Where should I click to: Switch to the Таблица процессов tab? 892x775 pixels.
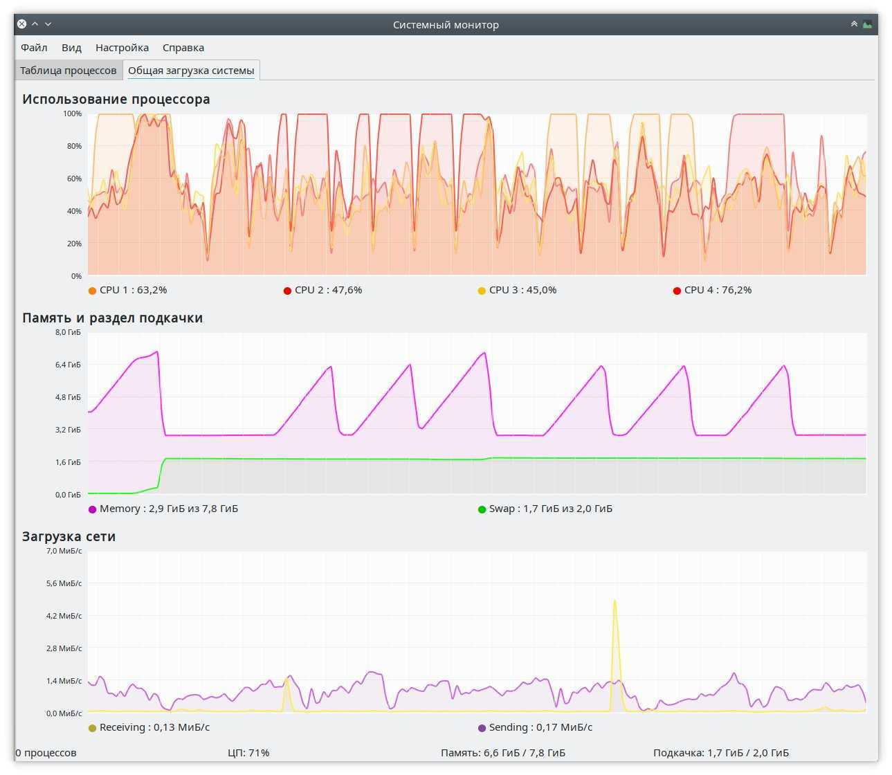click(x=68, y=71)
